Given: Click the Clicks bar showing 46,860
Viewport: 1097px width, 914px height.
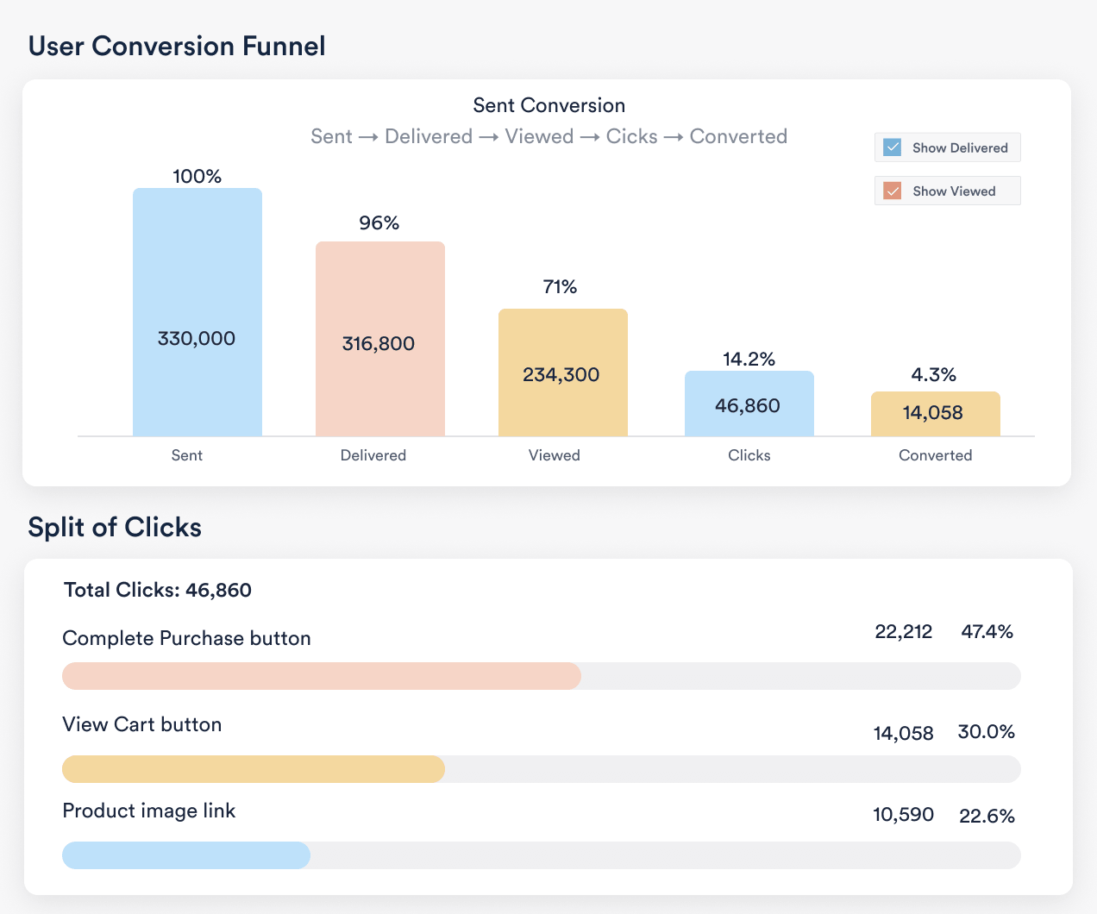Looking at the screenshot, I should (x=749, y=404).
